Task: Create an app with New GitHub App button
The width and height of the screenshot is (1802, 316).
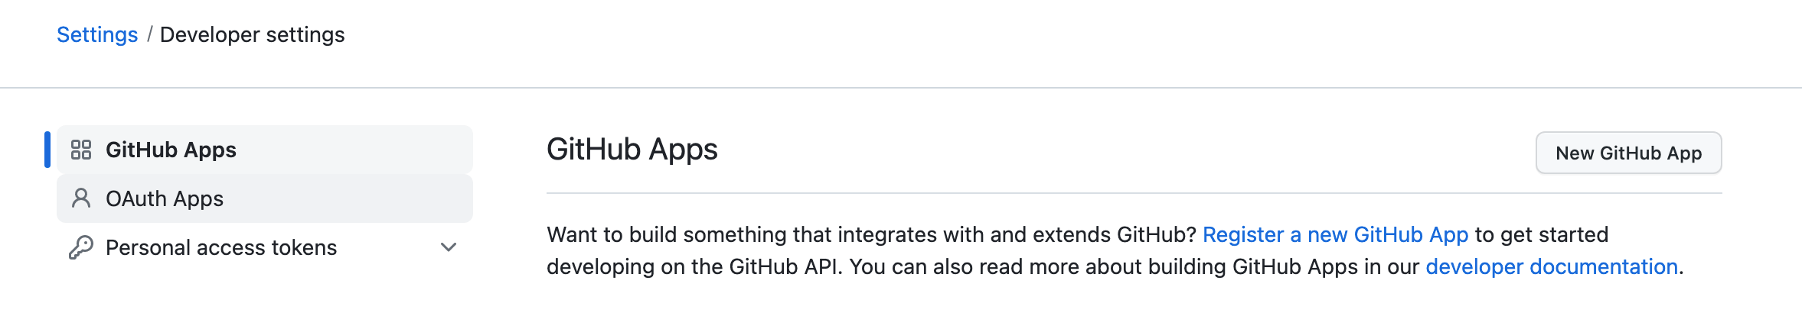Action: 1629,153
